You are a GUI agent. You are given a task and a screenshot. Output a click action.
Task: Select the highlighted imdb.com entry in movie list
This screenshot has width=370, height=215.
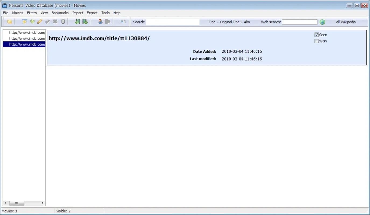[24, 44]
